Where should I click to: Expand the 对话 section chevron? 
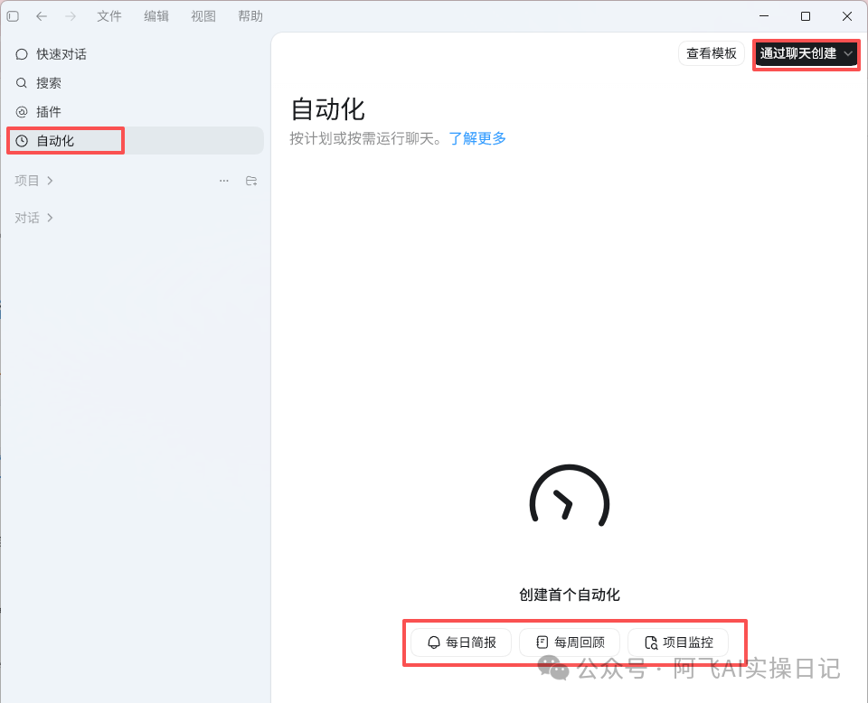[51, 218]
